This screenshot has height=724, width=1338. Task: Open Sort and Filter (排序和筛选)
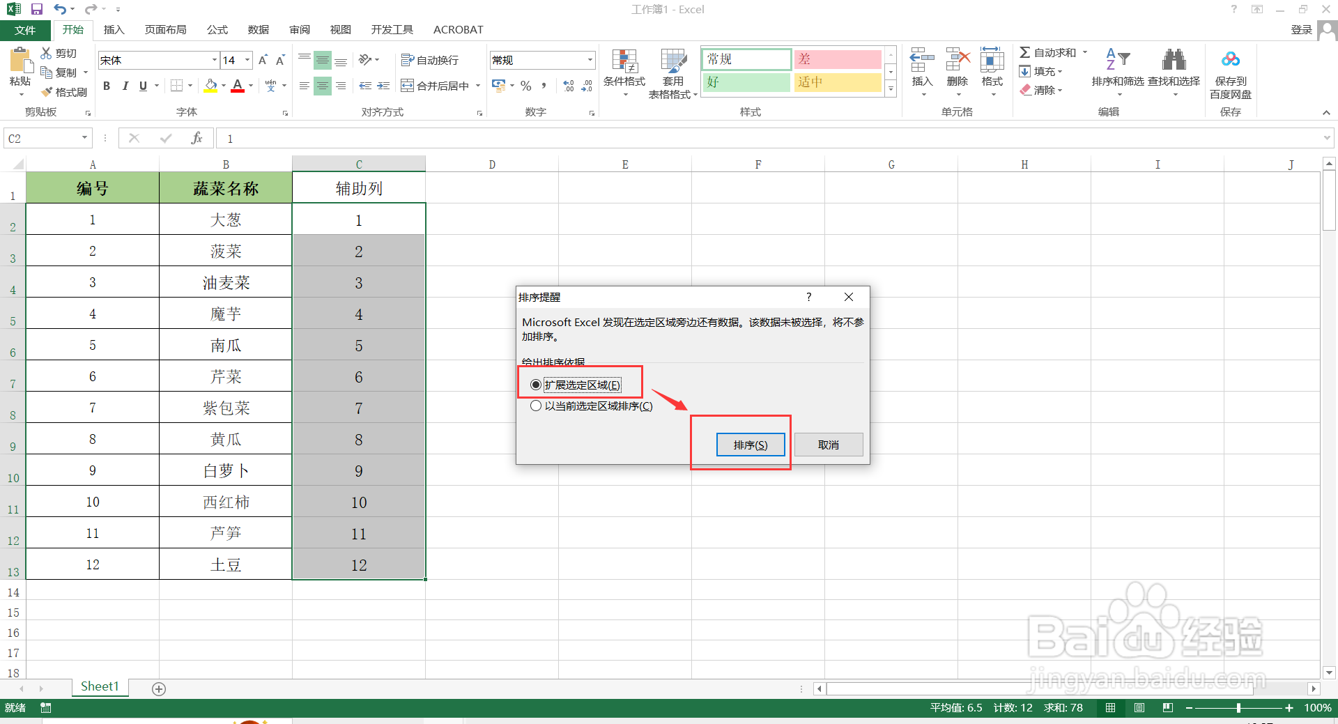tap(1118, 72)
